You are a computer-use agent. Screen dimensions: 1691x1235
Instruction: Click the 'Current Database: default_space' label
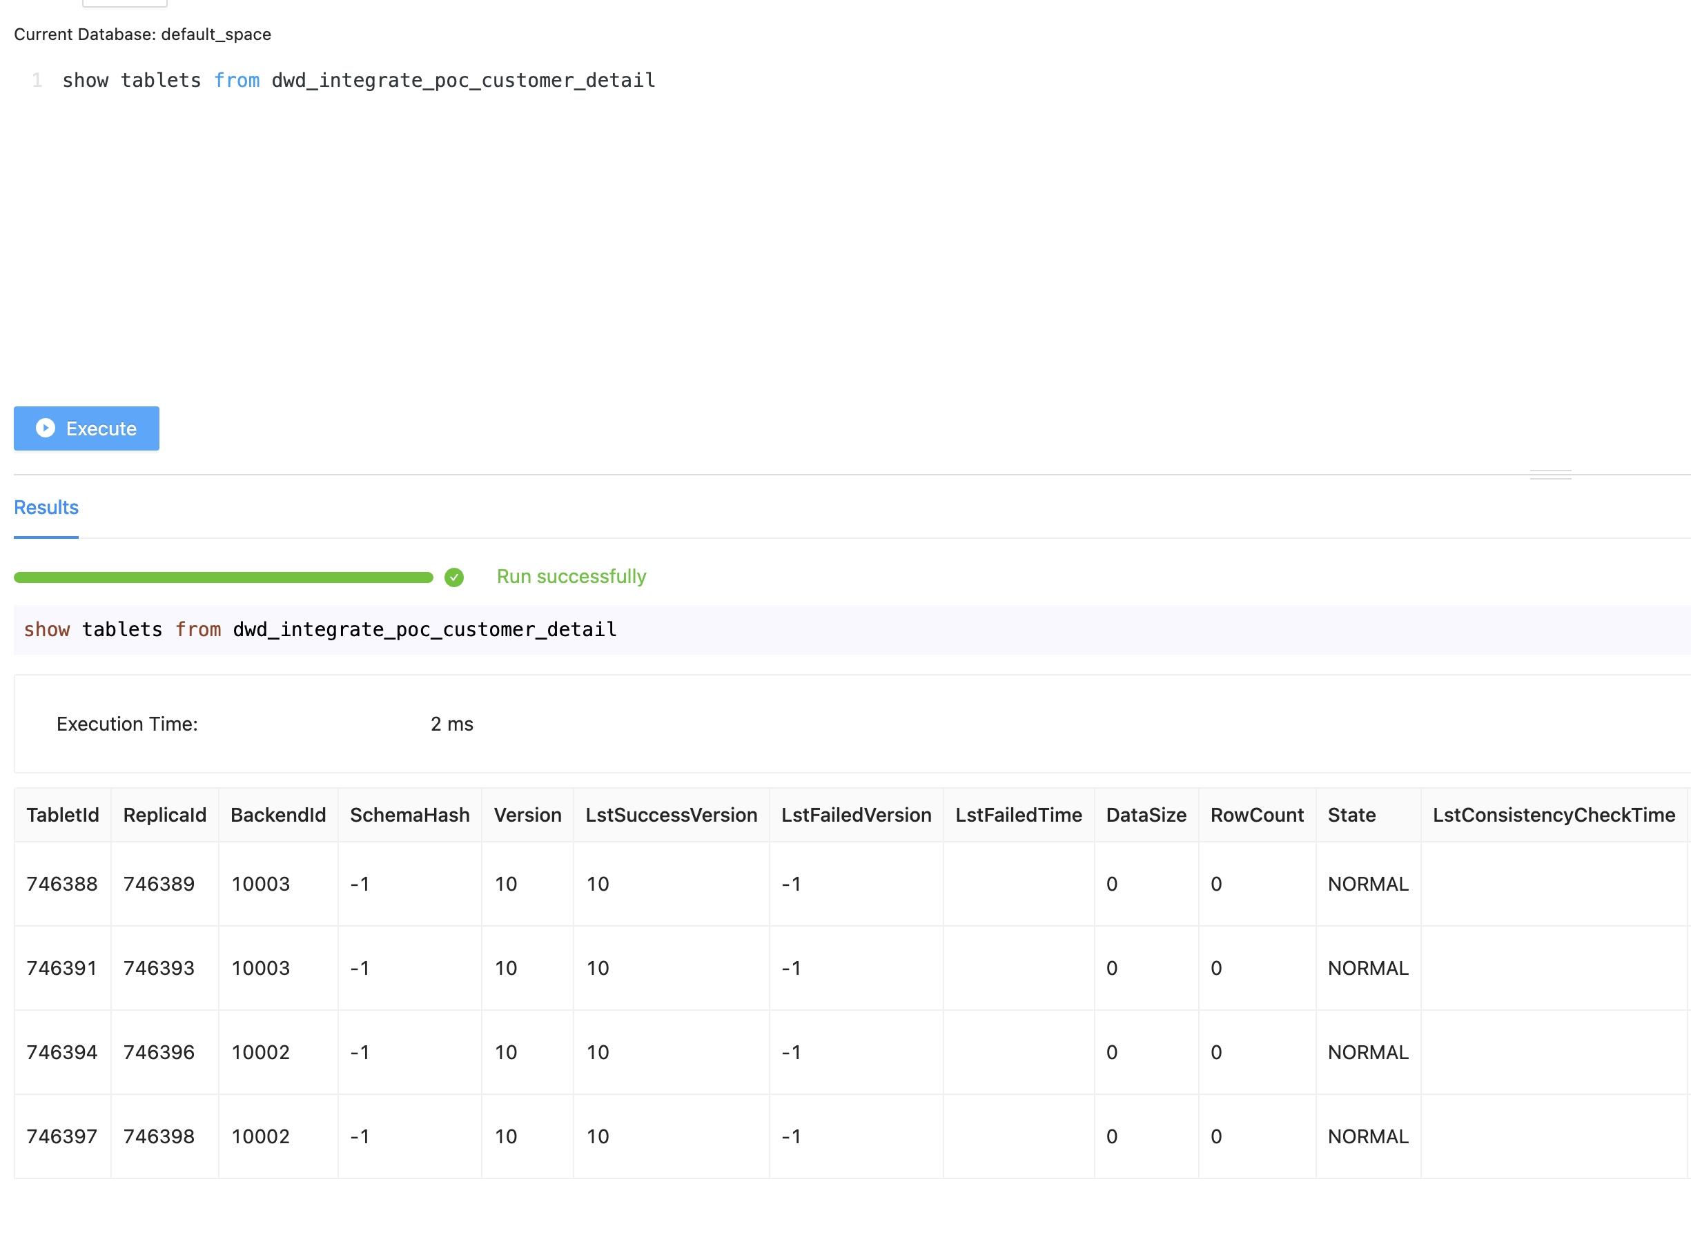pos(142,34)
